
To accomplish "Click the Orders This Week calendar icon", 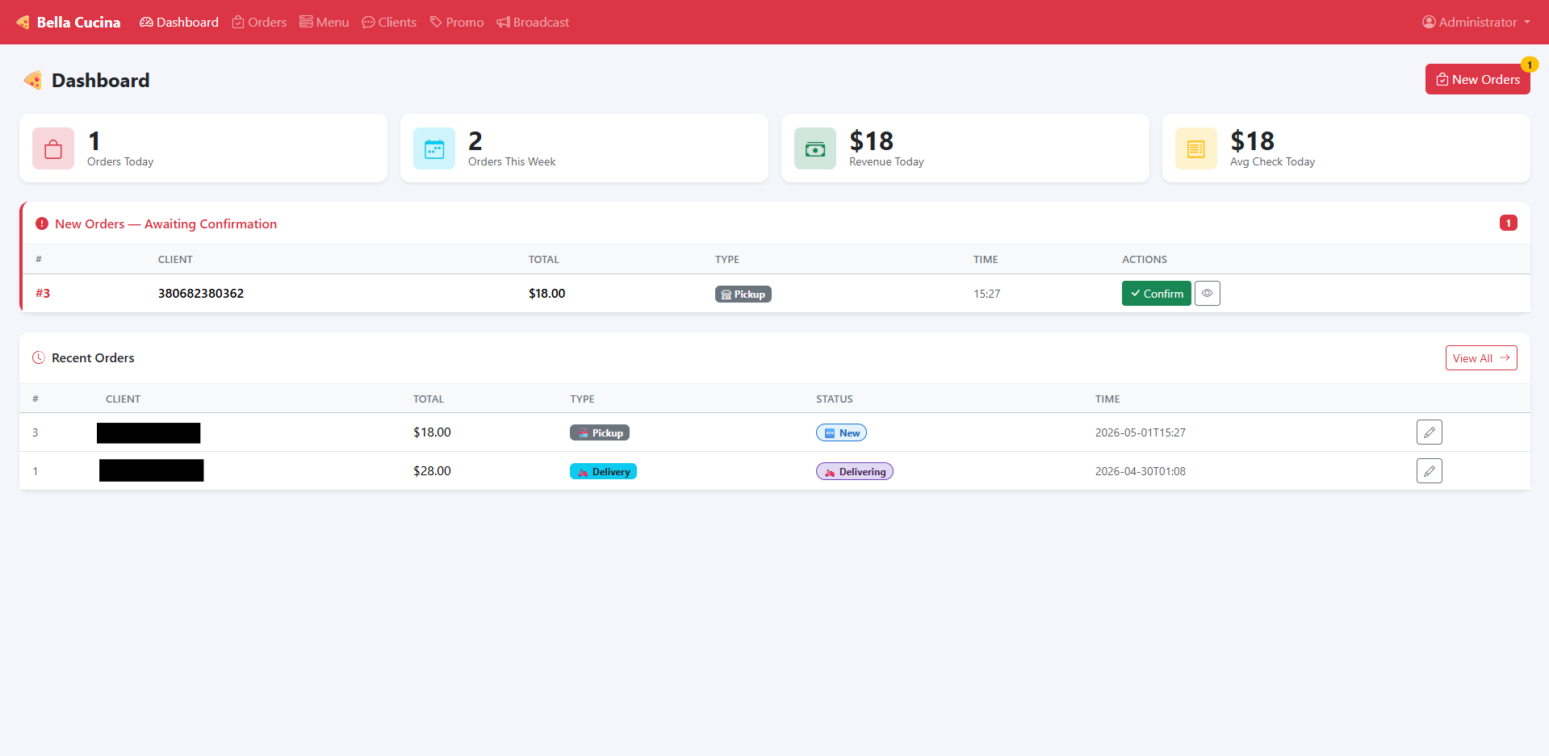I will click(434, 148).
